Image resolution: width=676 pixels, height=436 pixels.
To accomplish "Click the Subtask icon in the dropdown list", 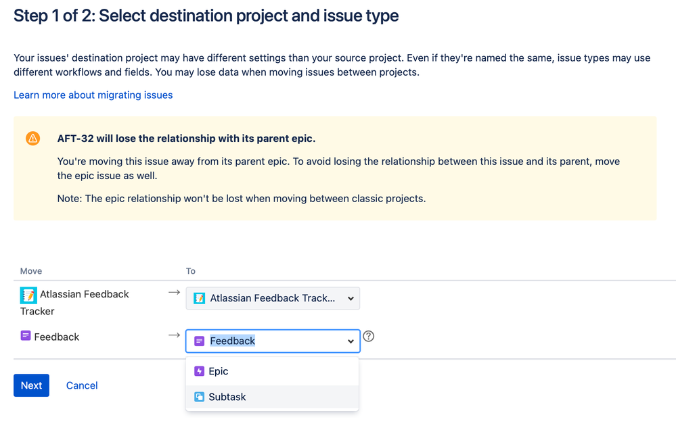I will pyautogui.click(x=199, y=397).
